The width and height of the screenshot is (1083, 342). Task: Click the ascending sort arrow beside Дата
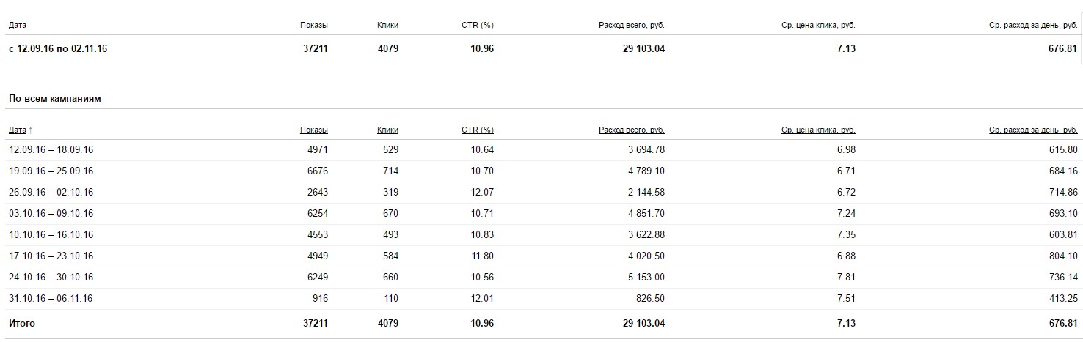click(31, 130)
